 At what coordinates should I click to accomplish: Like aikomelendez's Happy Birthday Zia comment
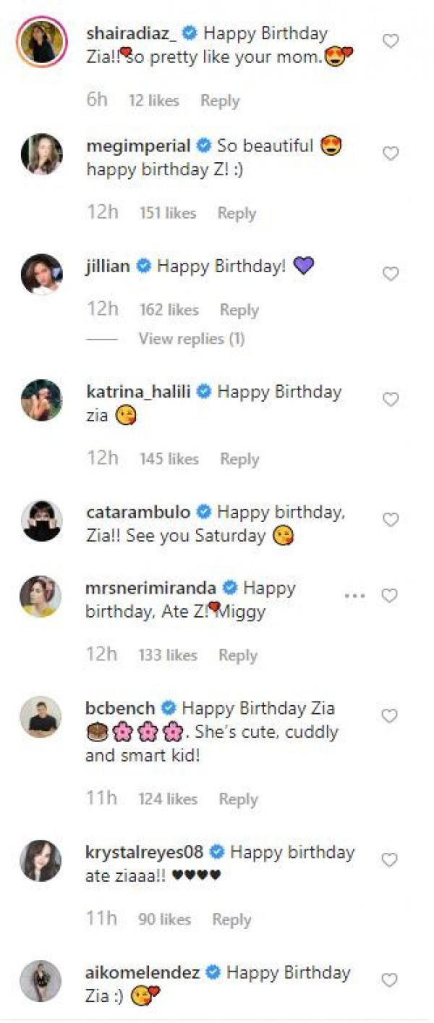[x=391, y=980]
